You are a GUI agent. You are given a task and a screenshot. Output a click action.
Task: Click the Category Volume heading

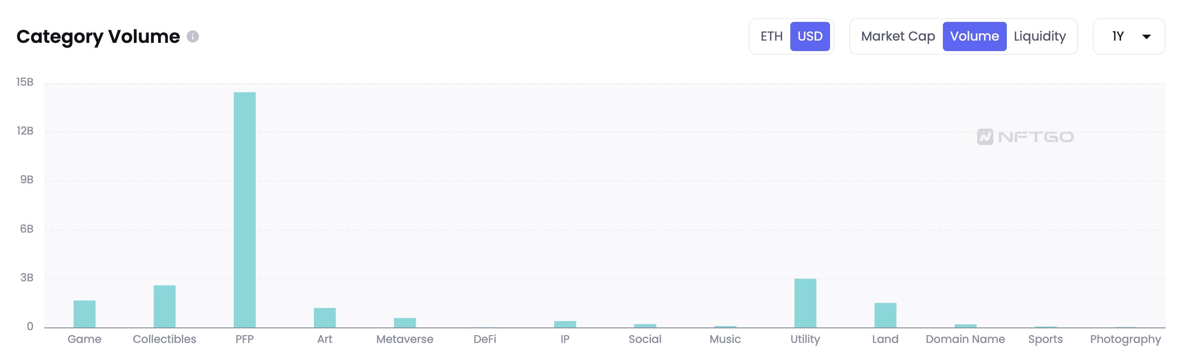click(x=98, y=36)
